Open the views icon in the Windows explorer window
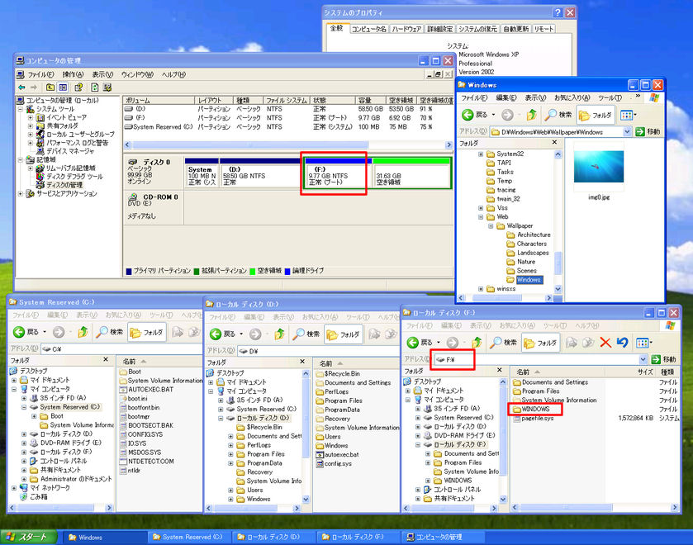This screenshot has height=545, width=693. (x=628, y=116)
